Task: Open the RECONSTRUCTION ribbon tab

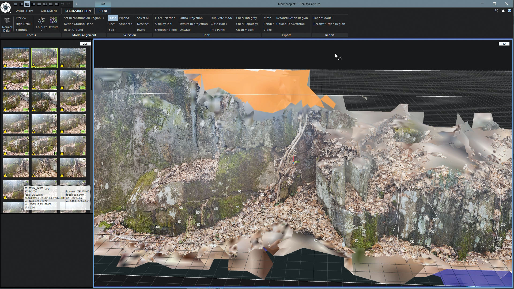Action: point(78,11)
